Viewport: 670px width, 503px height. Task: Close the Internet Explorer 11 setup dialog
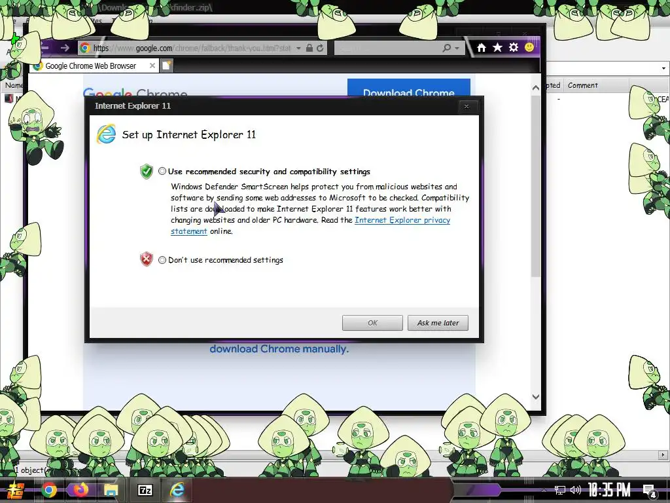point(466,107)
